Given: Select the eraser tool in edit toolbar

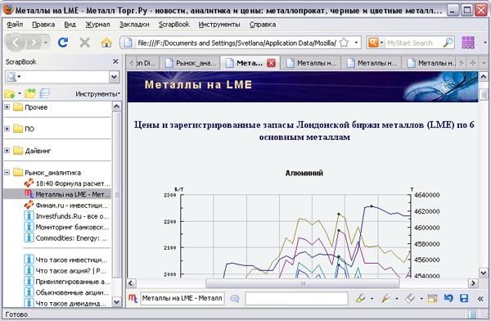Looking at the screenshot, I should 410,298.
